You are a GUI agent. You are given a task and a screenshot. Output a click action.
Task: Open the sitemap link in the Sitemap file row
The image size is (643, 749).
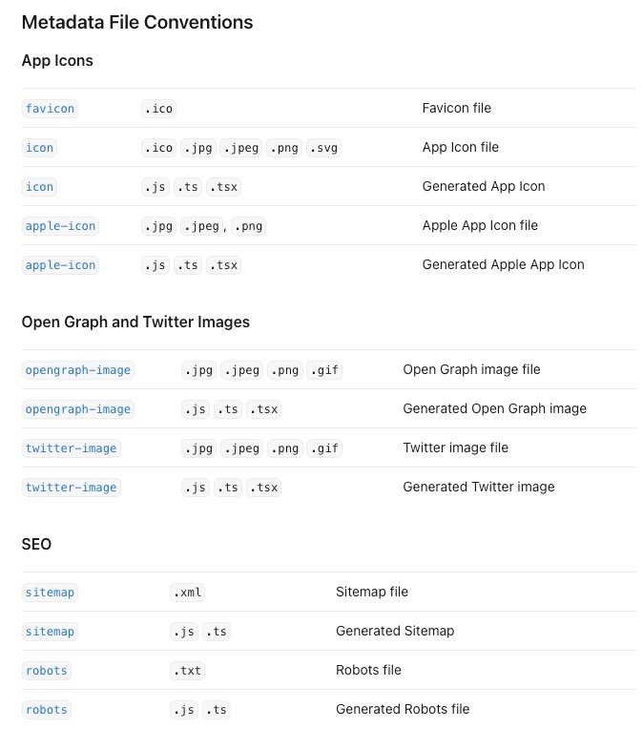click(x=50, y=593)
